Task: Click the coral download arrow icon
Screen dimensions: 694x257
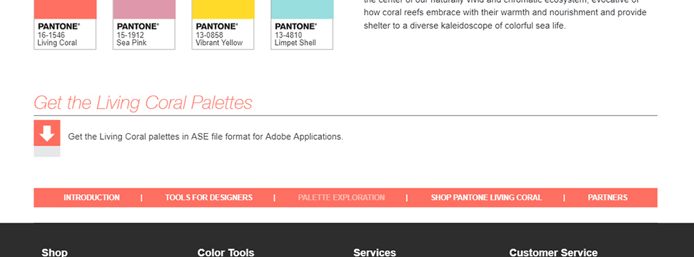Action: 47,133
